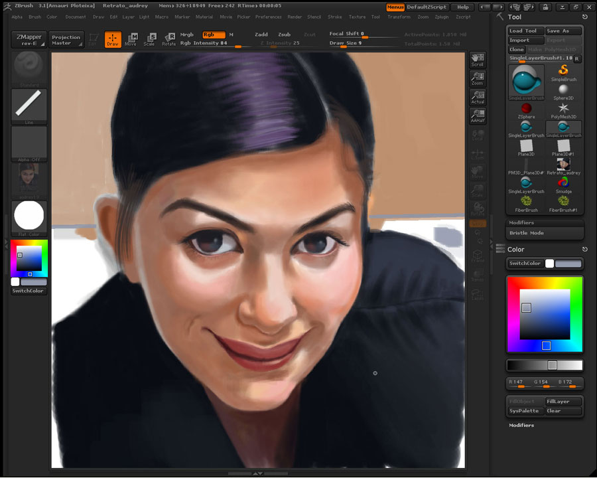Collapse the Color palette header
The width and height of the screenshot is (597, 478).
tap(516, 250)
